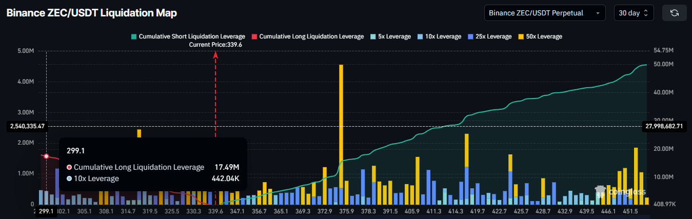Click the 2,540,335.47 left axis value label
The height and width of the screenshot is (219, 692).
27,126
